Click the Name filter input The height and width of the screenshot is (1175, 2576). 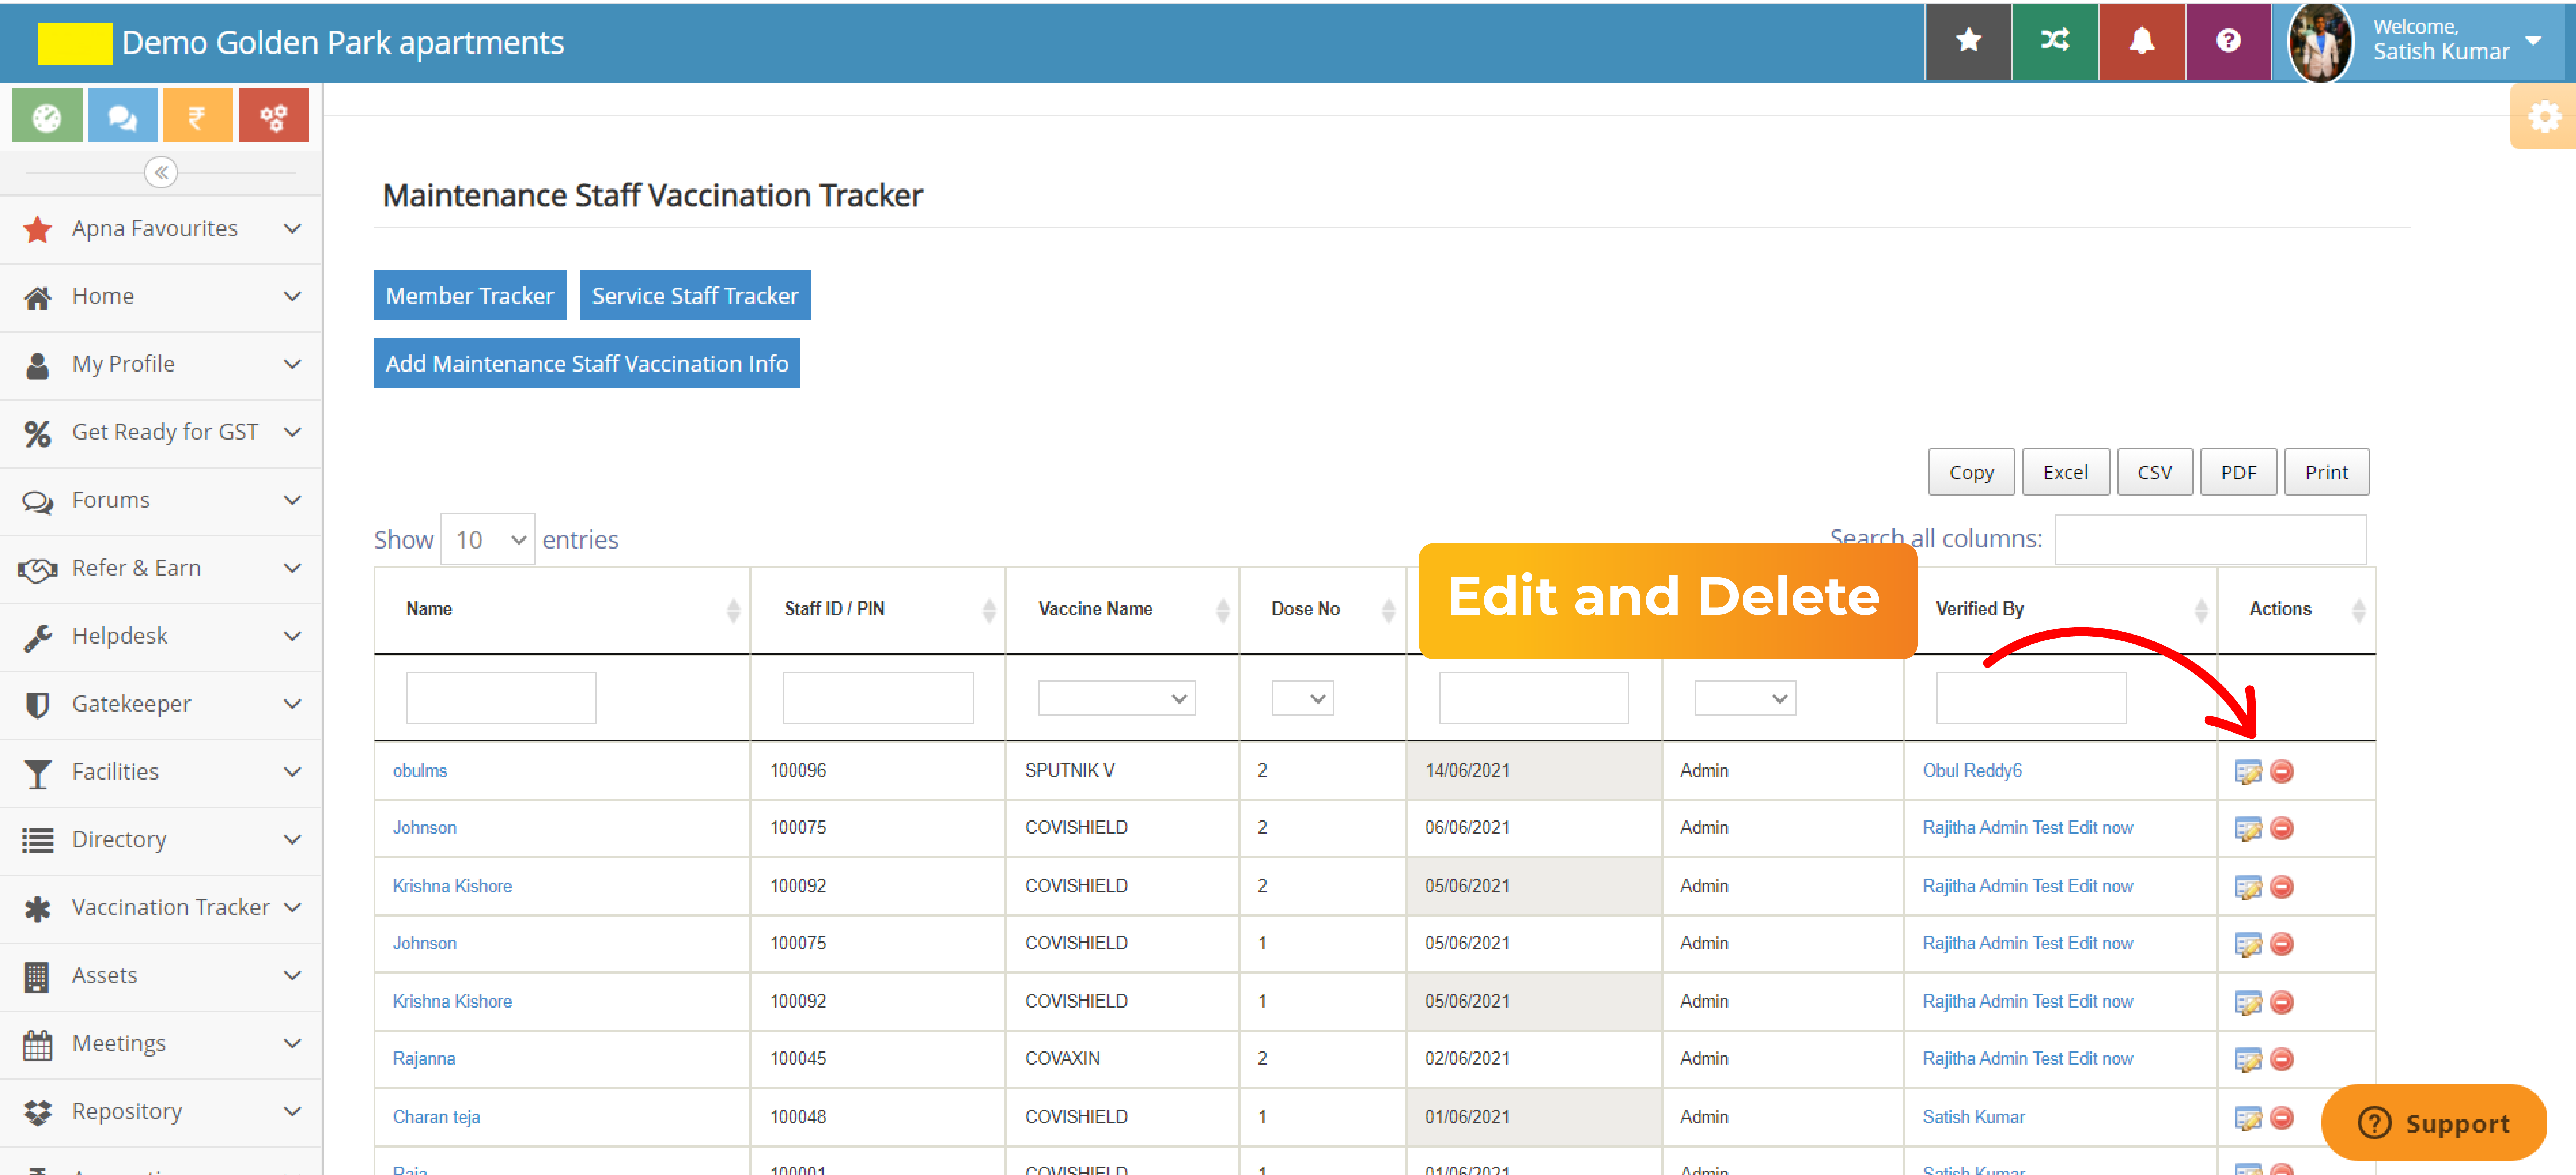click(501, 698)
